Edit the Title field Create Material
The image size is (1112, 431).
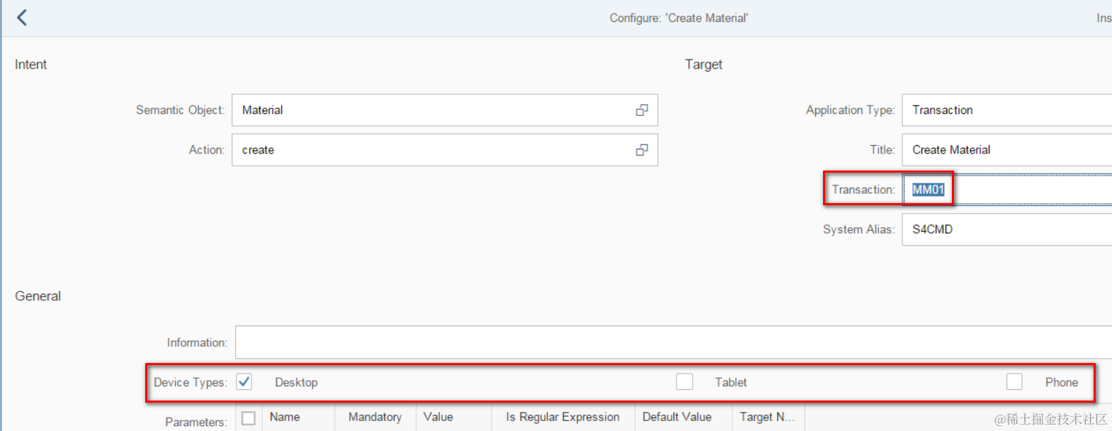(1006, 150)
